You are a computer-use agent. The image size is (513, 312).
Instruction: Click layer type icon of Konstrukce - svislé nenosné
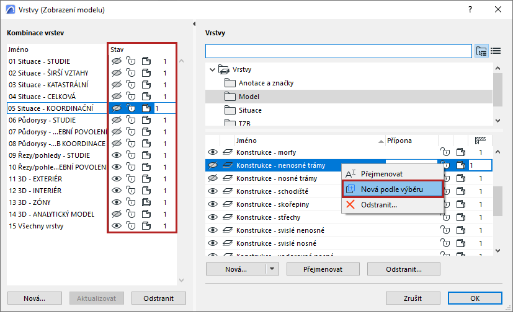click(x=228, y=230)
